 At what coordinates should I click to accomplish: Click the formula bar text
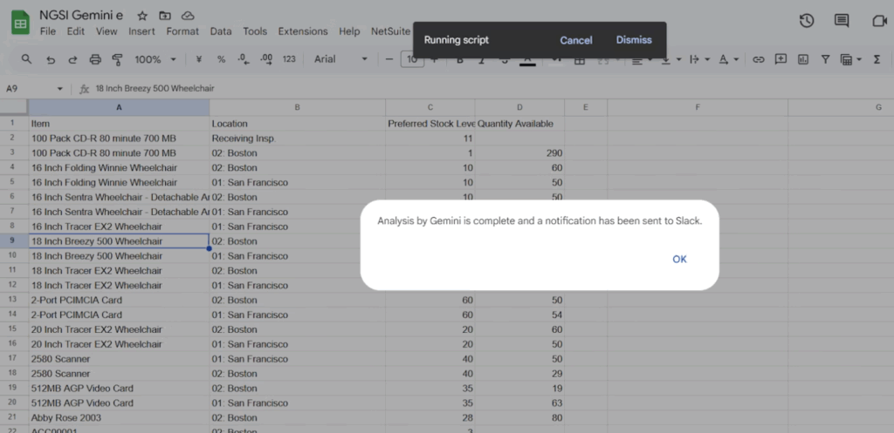tap(155, 89)
